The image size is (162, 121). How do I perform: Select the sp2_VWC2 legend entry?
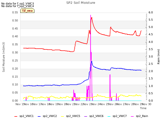coord(47,116)
